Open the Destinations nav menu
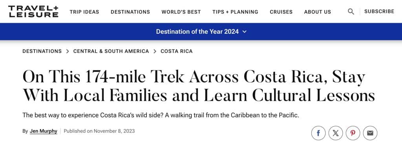 click(130, 12)
